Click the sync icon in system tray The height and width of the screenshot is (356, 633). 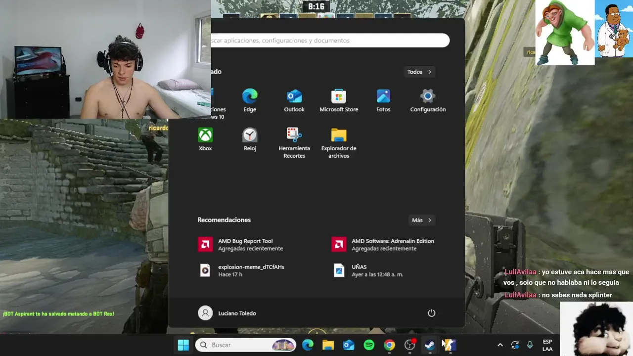pyautogui.click(x=515, y=345)
